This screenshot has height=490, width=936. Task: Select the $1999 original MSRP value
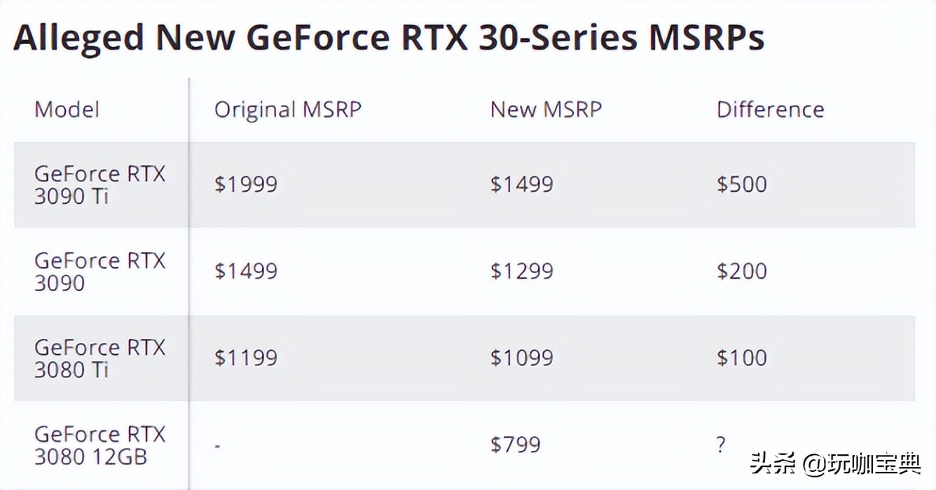246,185
